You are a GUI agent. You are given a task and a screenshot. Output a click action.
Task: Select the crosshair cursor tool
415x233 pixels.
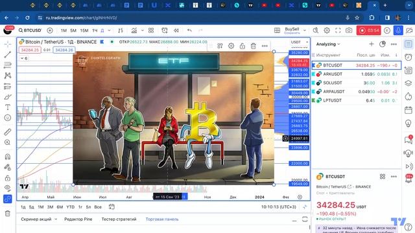click(7, 44)
